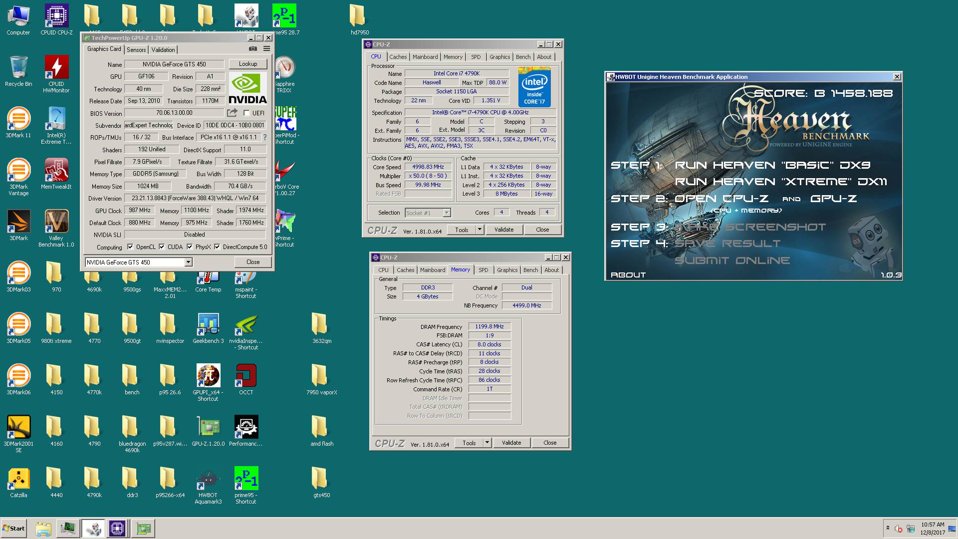
Task: Click Tools button in upper CPU-Z window
Action: 462,230
